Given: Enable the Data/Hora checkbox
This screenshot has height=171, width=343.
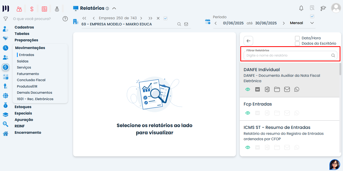Looking at the screenshot, I should (297, 38).
